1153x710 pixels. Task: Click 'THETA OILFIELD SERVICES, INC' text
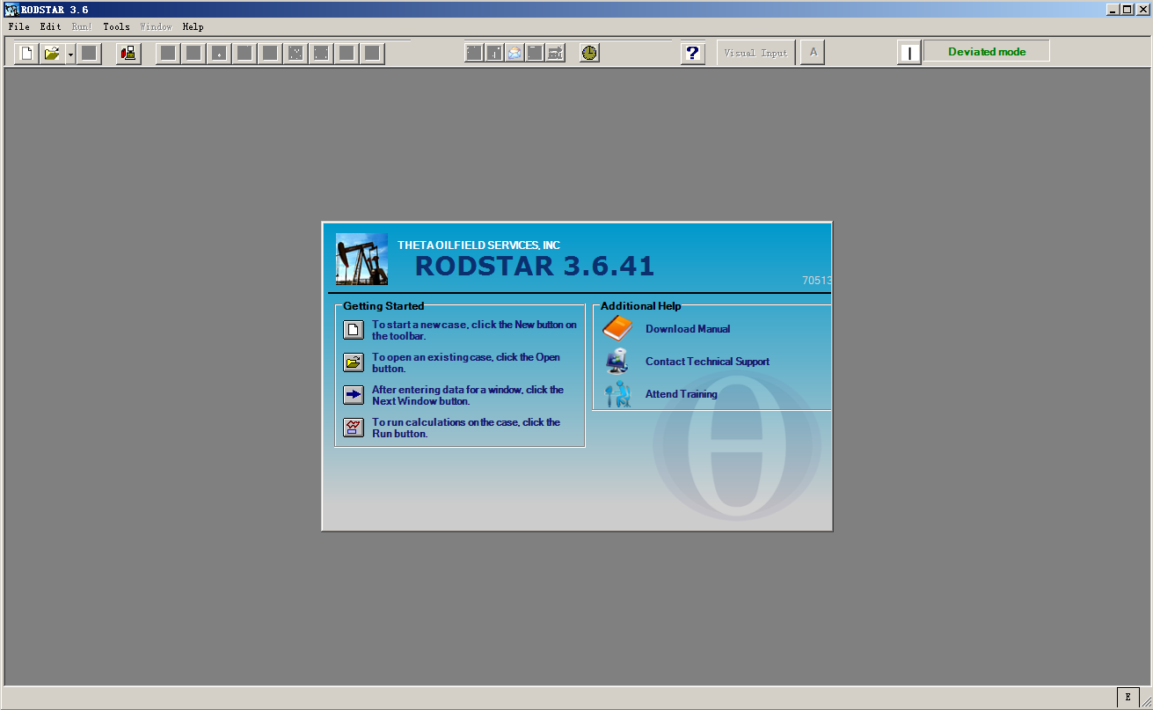[x=478, y=245]
